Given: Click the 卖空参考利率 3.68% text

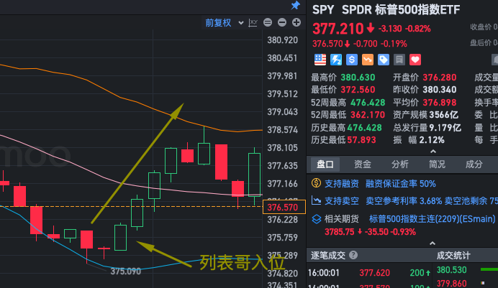Looking at the screenshot, I should coord(403,201).
